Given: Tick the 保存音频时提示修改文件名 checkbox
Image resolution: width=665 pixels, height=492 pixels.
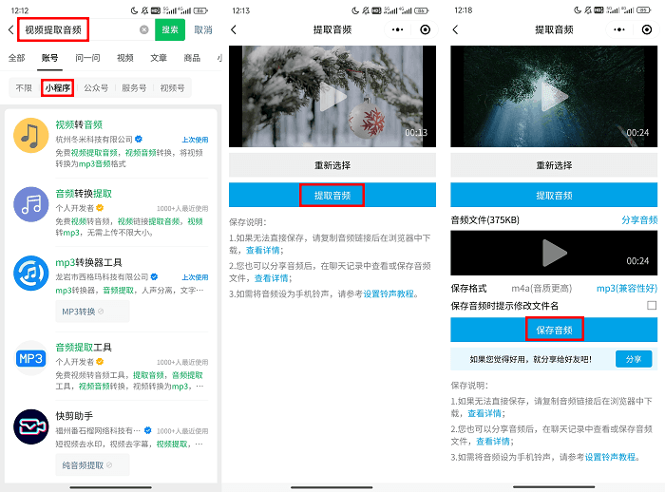Looking at the screenshot, I should point(652,306).
